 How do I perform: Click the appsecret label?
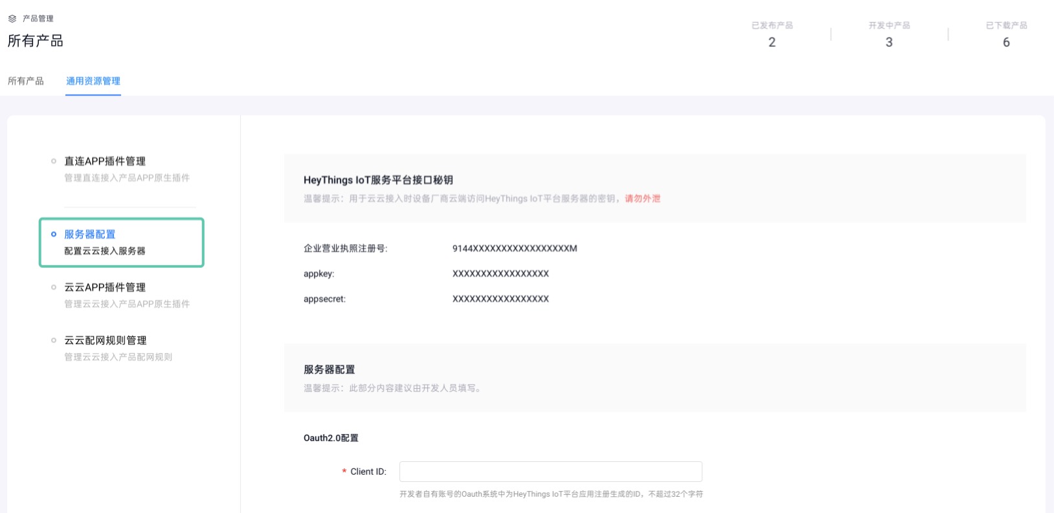[325, 299]
